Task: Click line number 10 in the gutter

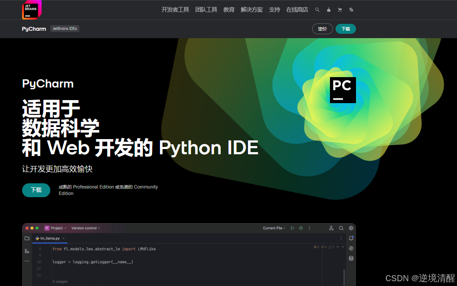Action: click(x=39, y=262)
